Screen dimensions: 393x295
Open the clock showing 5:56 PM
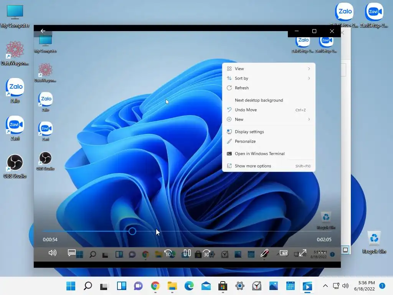point(365,286)
